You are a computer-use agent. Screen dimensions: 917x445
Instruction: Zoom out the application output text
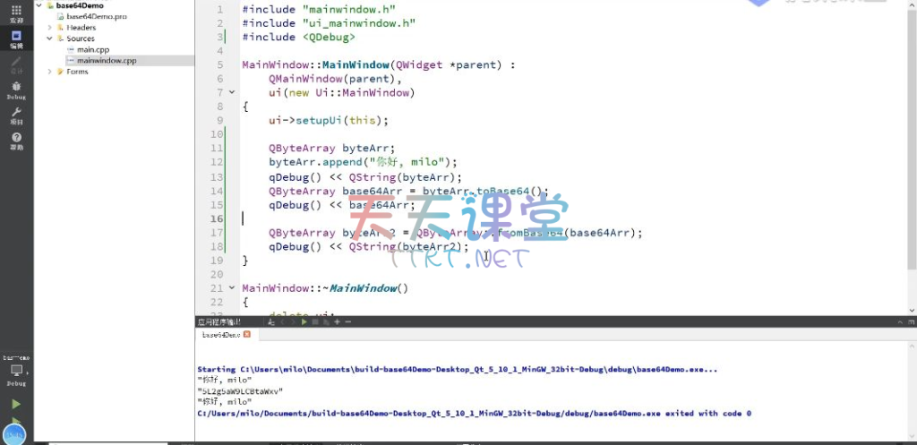(347, 321)
